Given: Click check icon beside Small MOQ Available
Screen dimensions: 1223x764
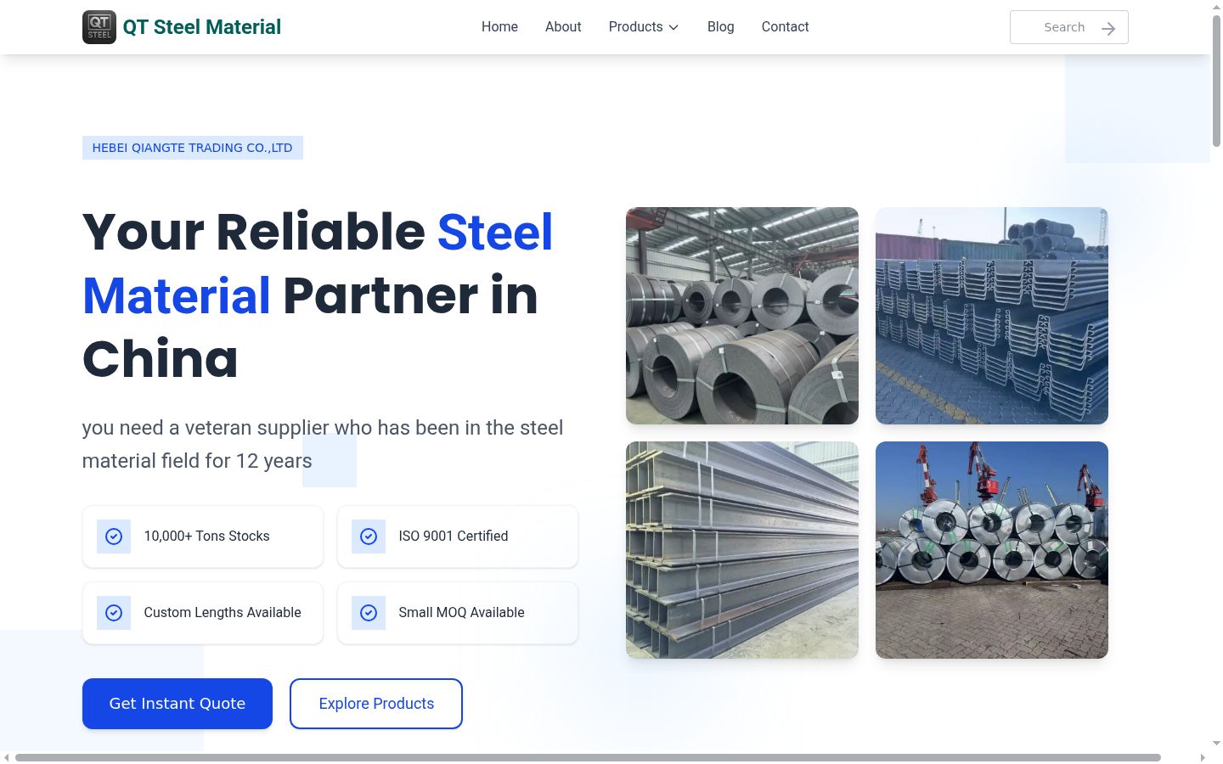Looking at the screenshot, I should click(369, 613).
